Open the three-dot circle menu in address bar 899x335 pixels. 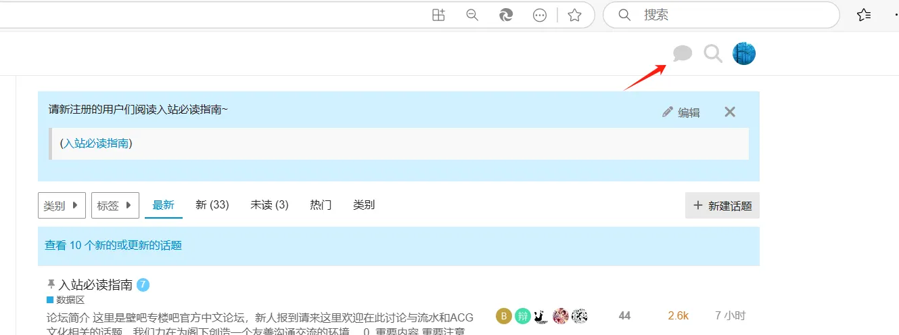coord(540,15)
